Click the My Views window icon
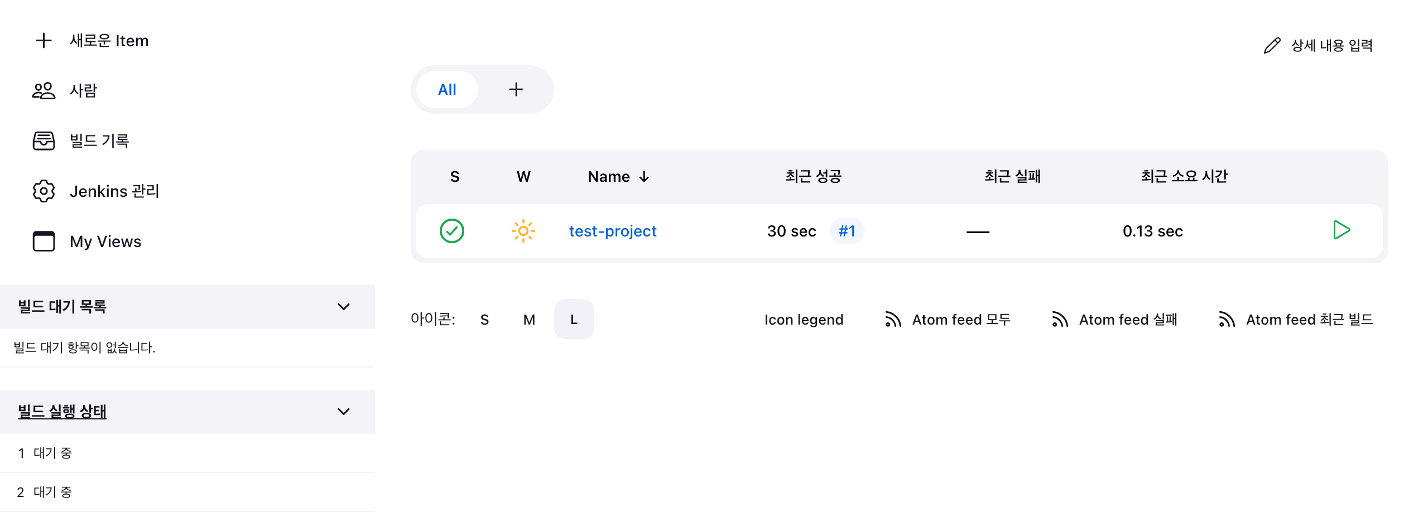 coord(44,241)
